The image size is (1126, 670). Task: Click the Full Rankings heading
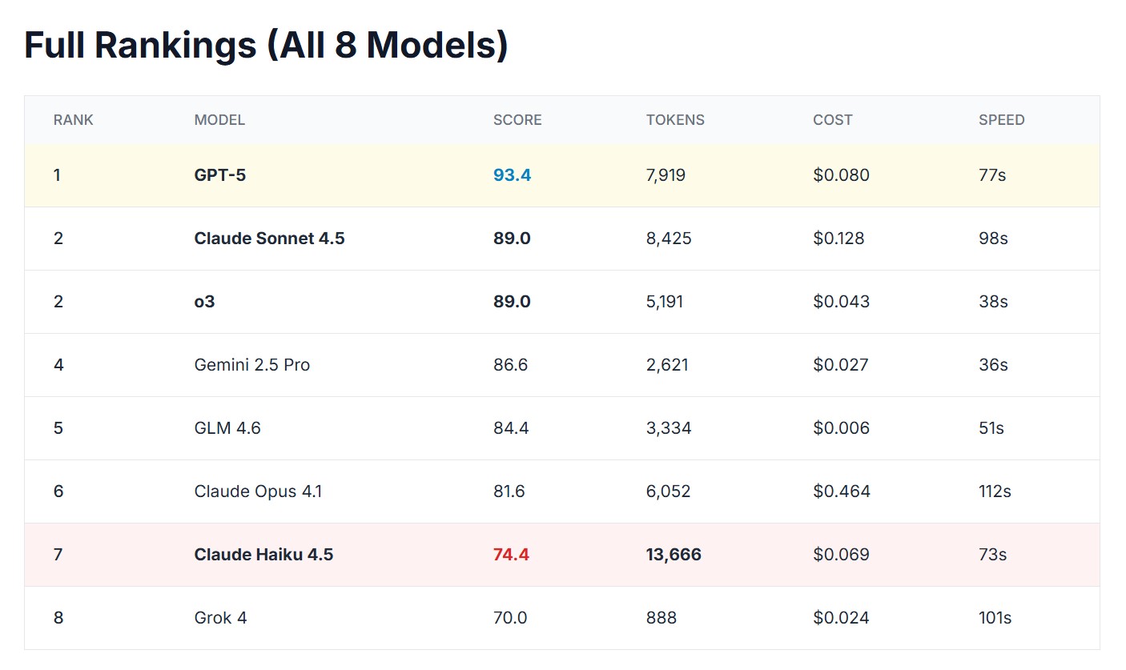click(266, 46)
